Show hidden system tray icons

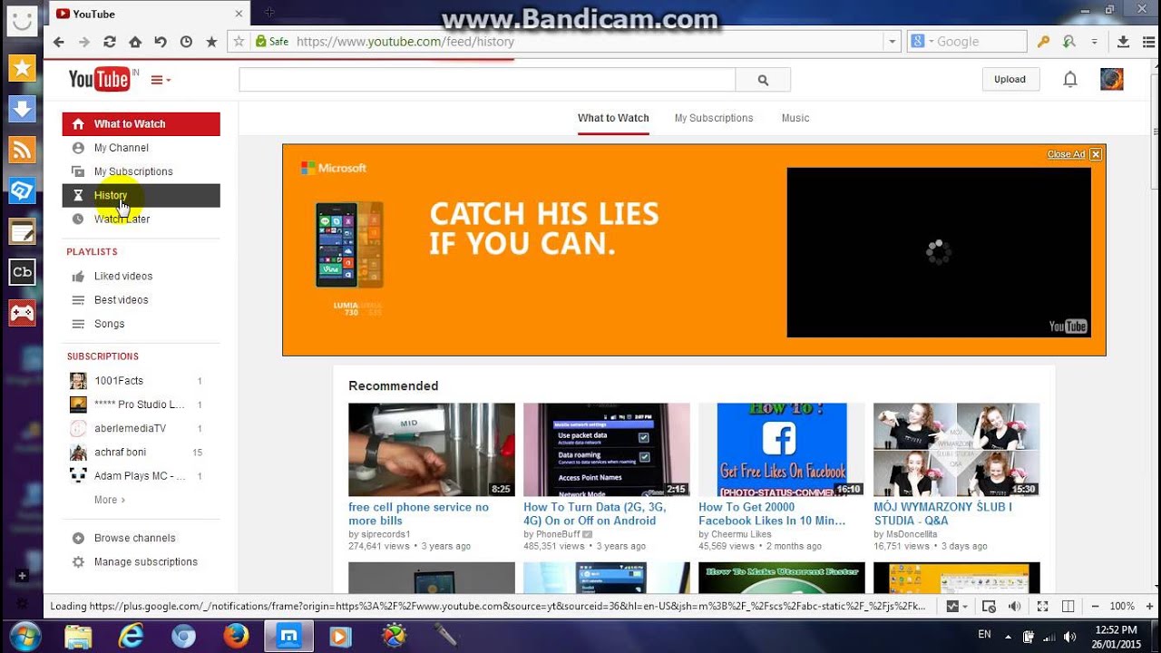[x=1009, y=636]
